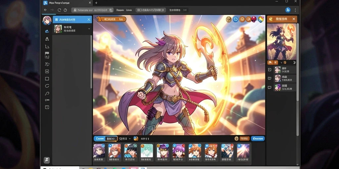Click the orange button beside the coin icon

tap(245, 138)
